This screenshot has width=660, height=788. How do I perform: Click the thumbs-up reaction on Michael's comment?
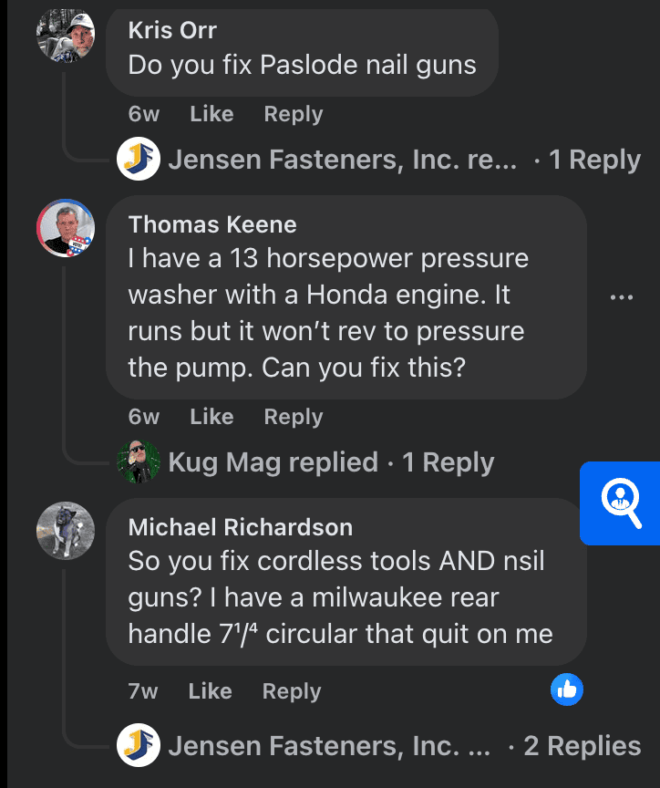click(x=567, y=691)
